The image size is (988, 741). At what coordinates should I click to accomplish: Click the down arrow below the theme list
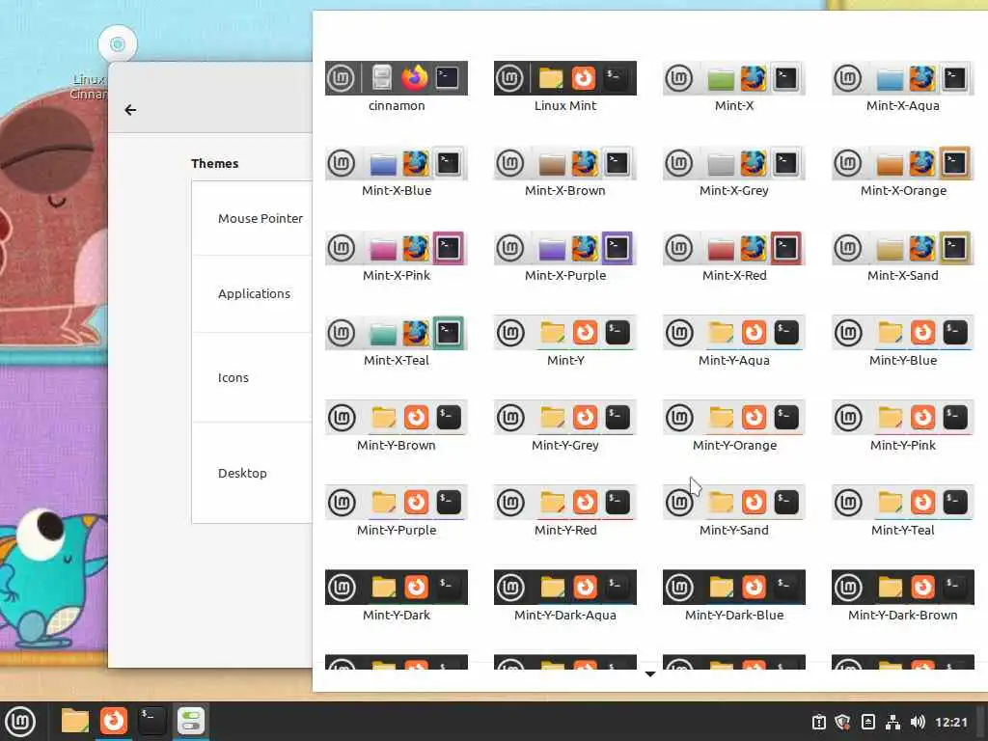(x=650, y=674)
